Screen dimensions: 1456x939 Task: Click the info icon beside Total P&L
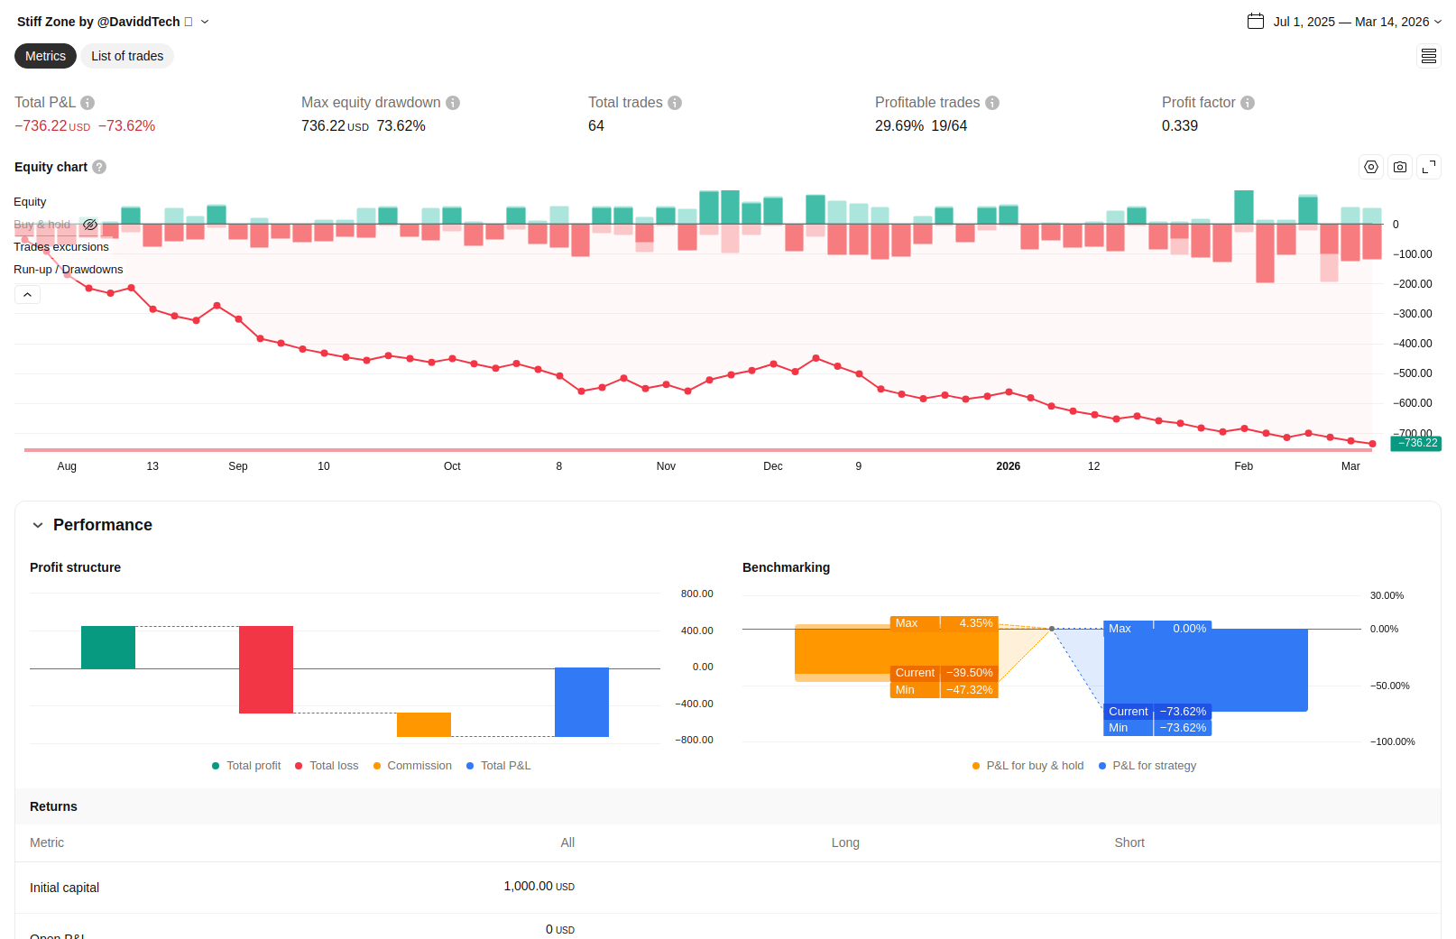pos(88,103)
